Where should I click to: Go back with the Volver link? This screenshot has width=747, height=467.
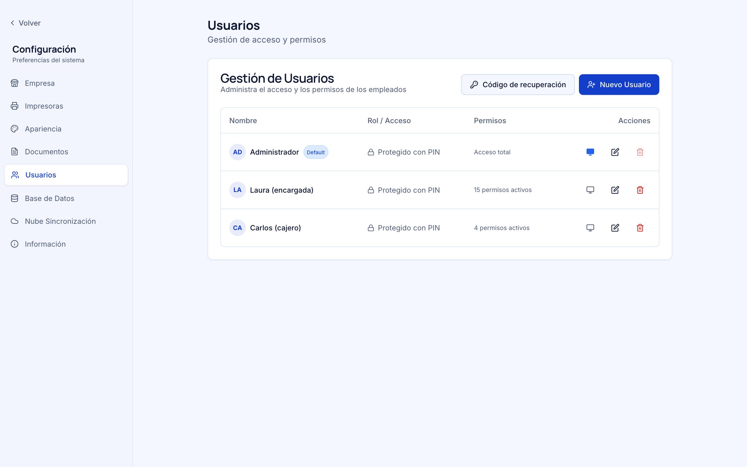(26, 23)
